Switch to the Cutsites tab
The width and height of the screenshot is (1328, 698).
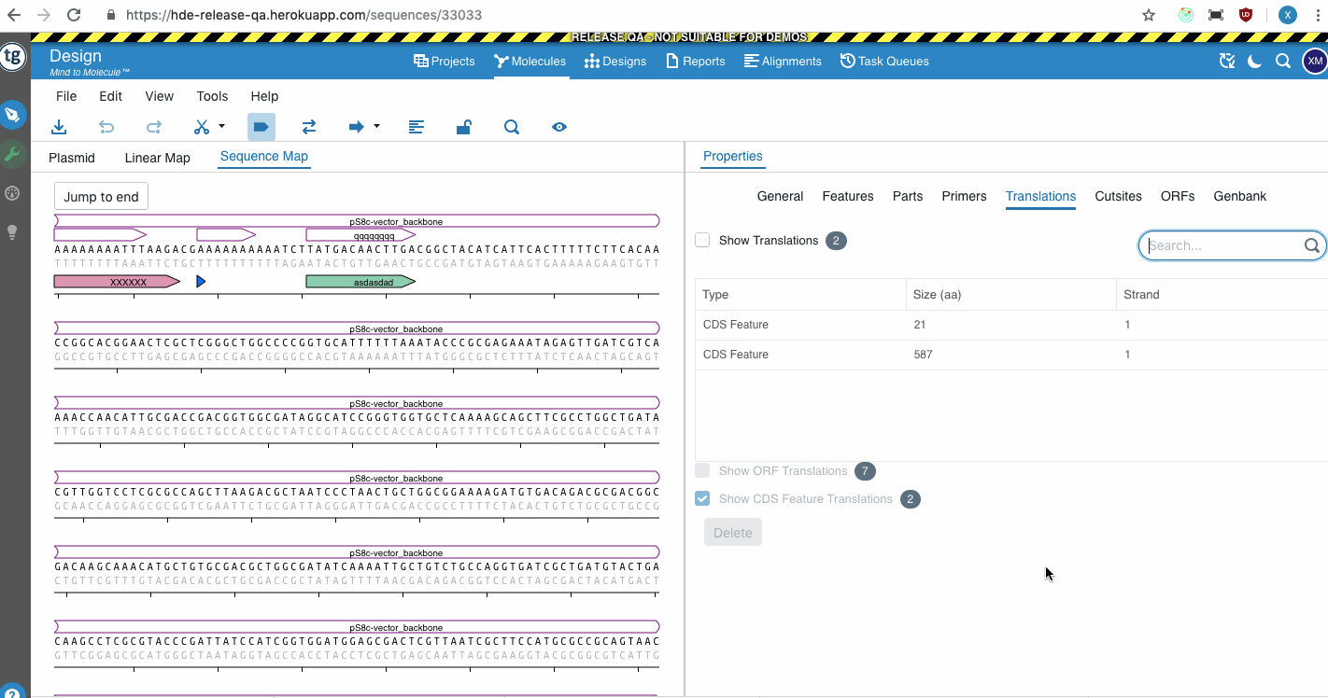1118,196
